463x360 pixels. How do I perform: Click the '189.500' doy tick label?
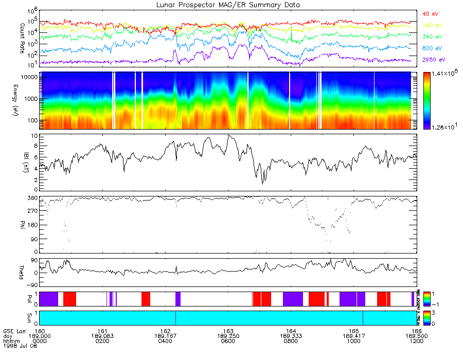pos(417,336)
